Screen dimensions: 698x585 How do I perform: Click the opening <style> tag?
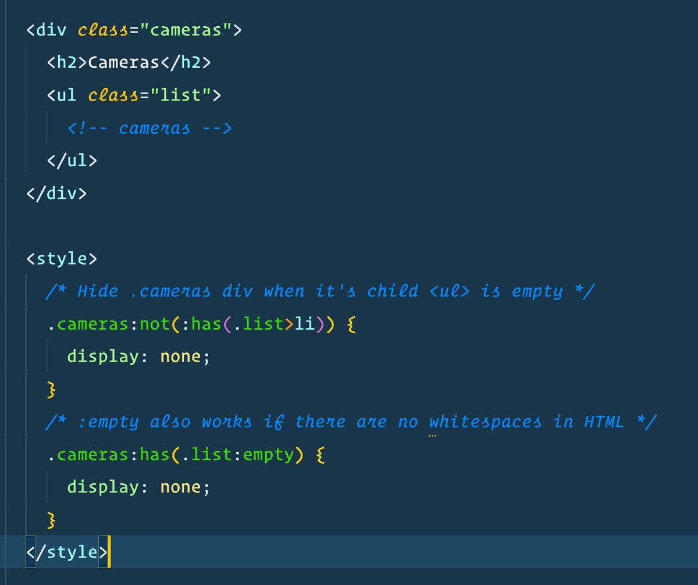(x=62, y=258)
